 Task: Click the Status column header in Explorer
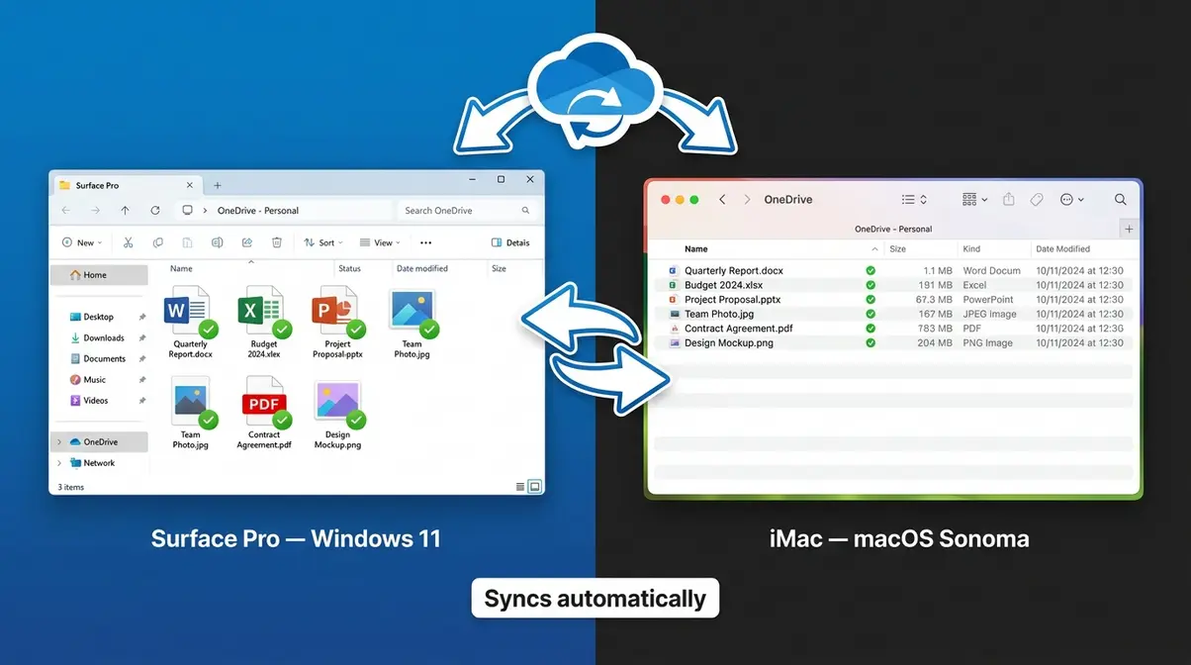(349, 268)
